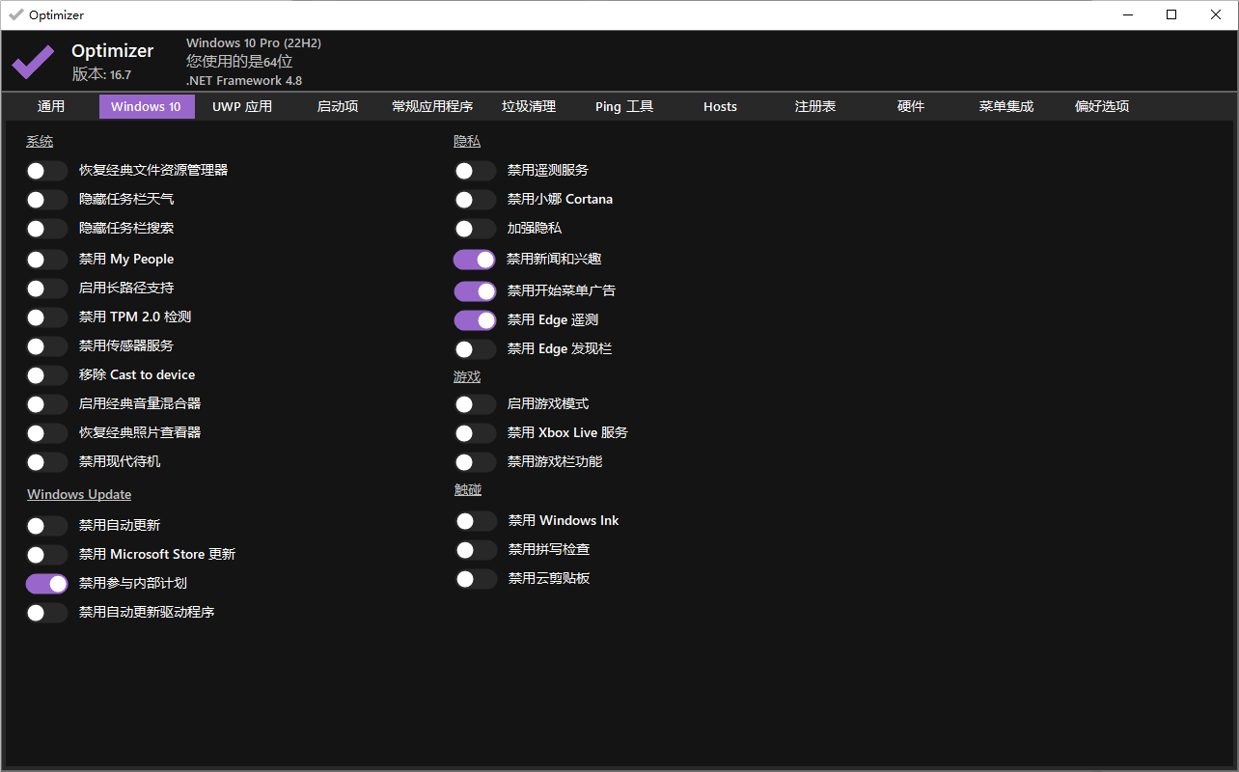Turn off 禁用新闻和兴趣
This screenshot has height=772, width=1239.
tap(475, 259)
